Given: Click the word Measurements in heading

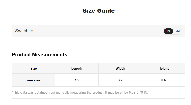Looking at the screenshot, I should (50, 55).
